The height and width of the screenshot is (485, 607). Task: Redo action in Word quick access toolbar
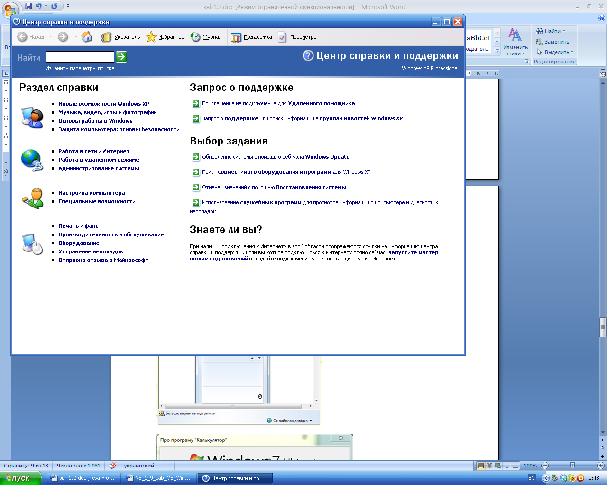point(54,6)
